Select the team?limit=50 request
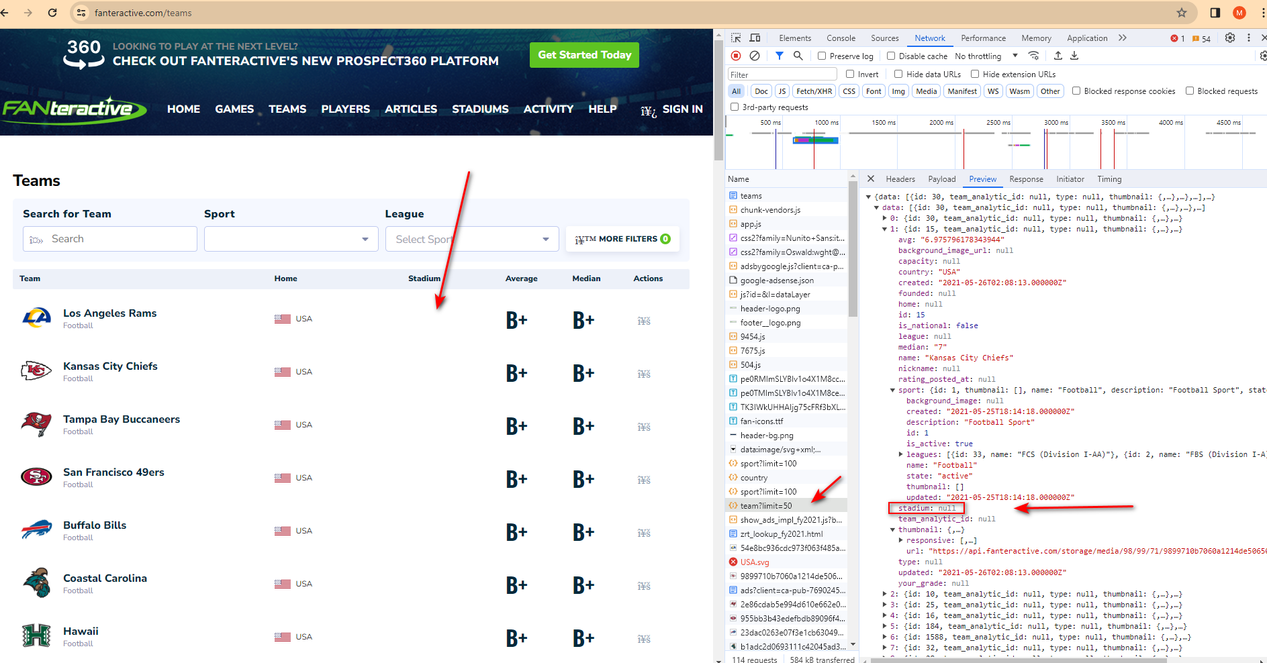Viewport: 1267px width, 663px height. 786,505
